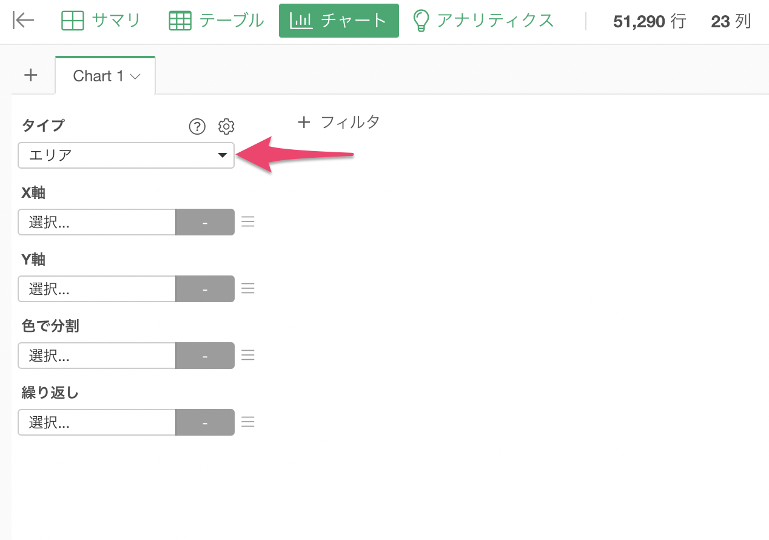Select the チャート view button
The image size is (769, 540).
(339, 21)
